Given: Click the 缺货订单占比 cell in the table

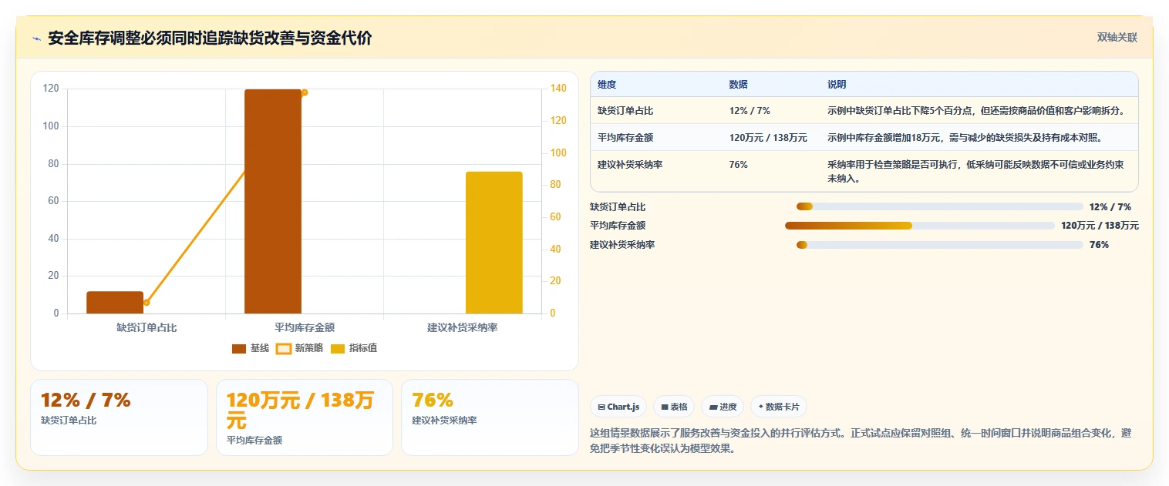Looking at the screenshot, I should coord(625,111).
